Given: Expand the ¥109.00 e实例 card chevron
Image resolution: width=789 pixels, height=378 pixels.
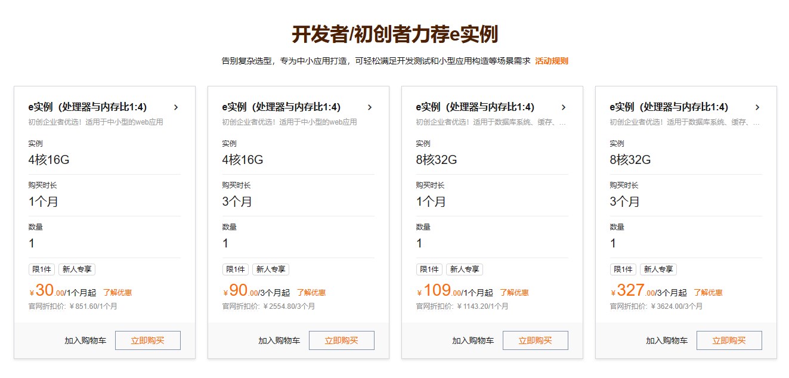Looking at the screenshot, I should pyautogui.click(x=564, y=107).
